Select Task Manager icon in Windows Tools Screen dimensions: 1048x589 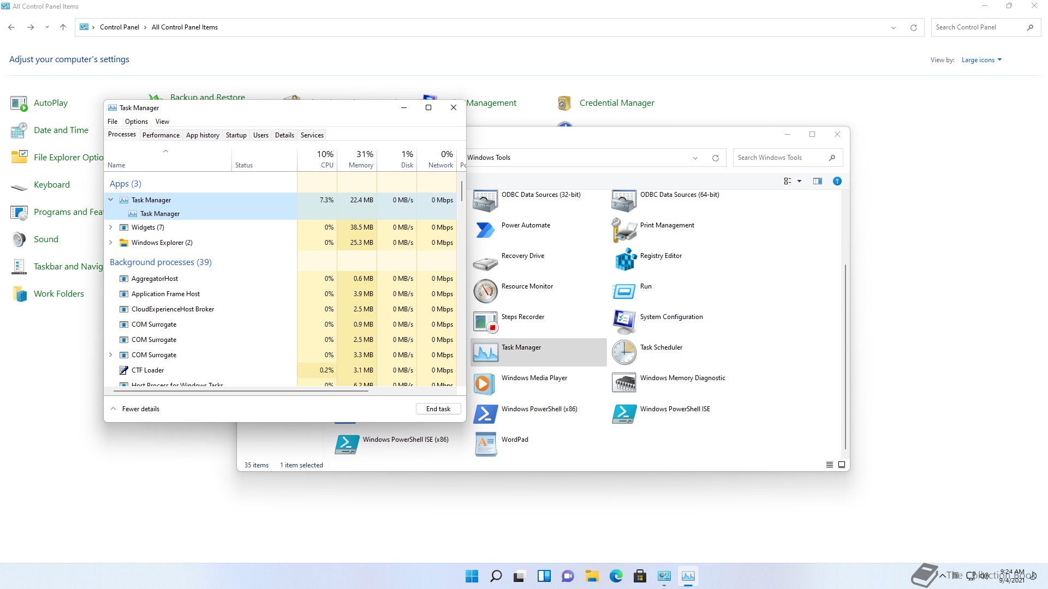[485, 352]
